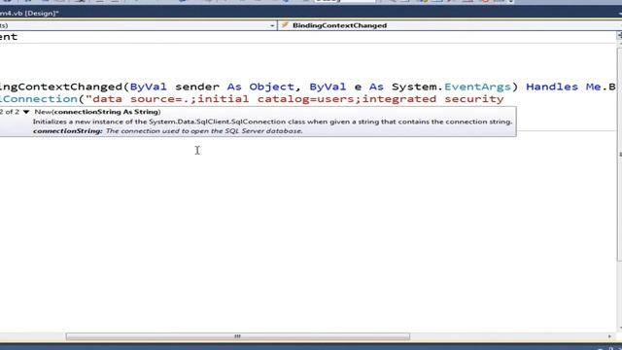622x350 pixels.
Task: Click the "2 of 2" overload counter
Action: click(10, 112)
